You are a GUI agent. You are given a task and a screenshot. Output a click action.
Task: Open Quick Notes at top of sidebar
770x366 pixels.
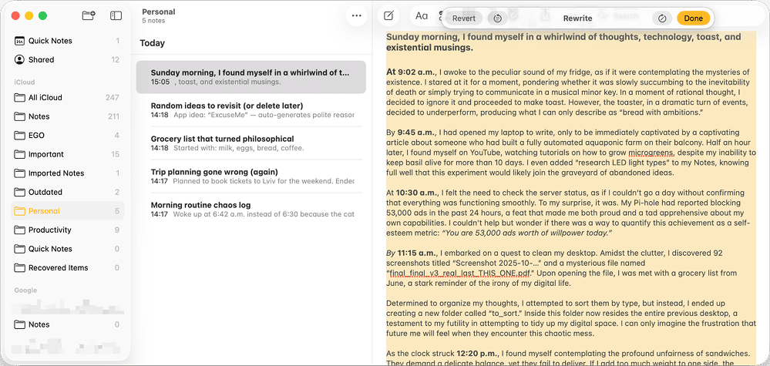click(x=50, y=41)
